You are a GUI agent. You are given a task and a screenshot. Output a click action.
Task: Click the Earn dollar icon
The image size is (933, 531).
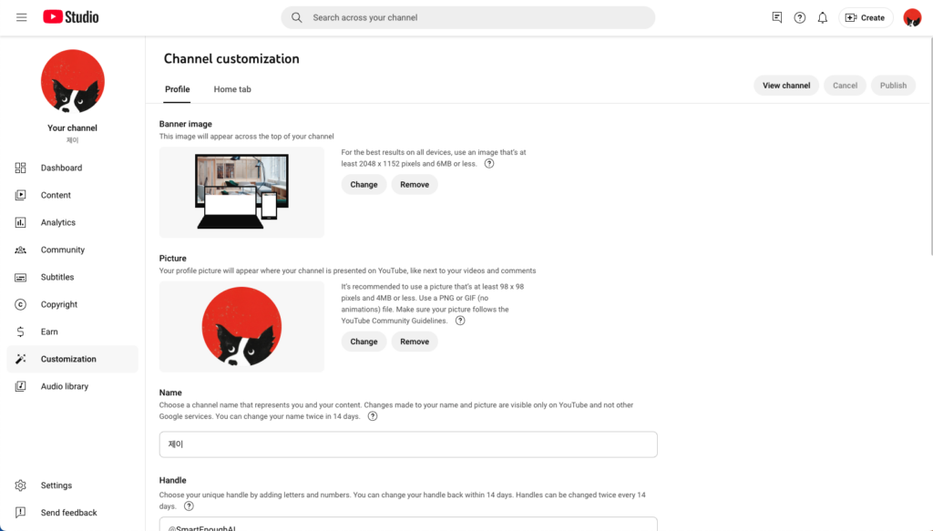[x=20, y=332]
